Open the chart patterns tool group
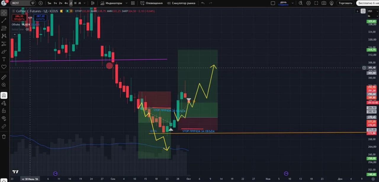Screen dimensions: 379x182 4,36
